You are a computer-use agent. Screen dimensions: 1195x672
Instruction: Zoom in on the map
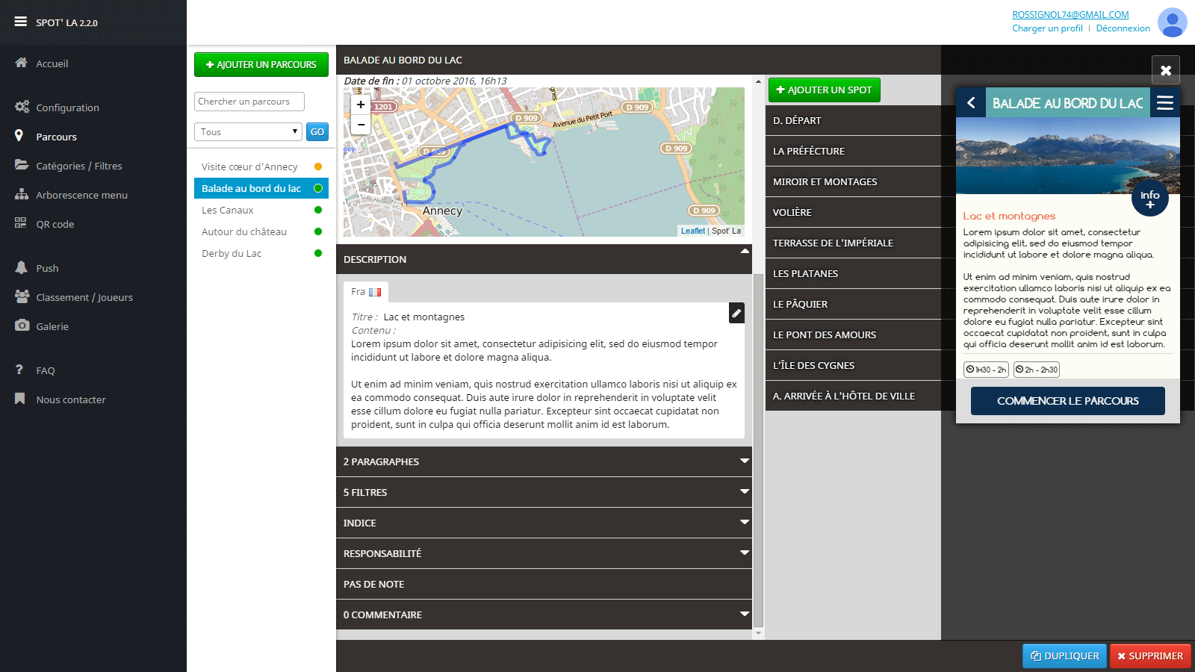(361, 105)
